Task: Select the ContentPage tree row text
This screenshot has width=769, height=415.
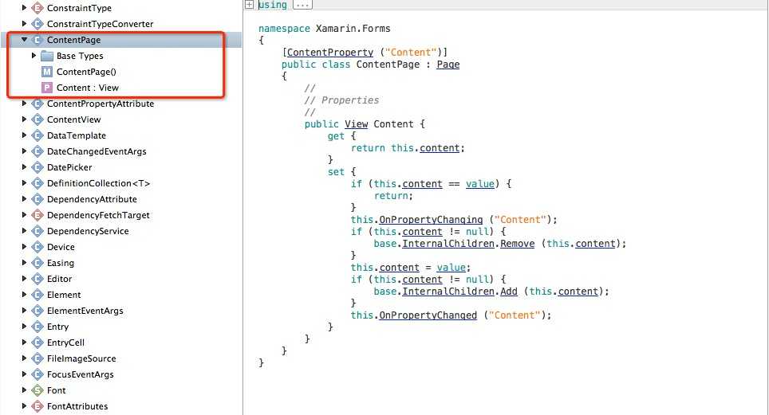Action: click(x=73, y=40)
